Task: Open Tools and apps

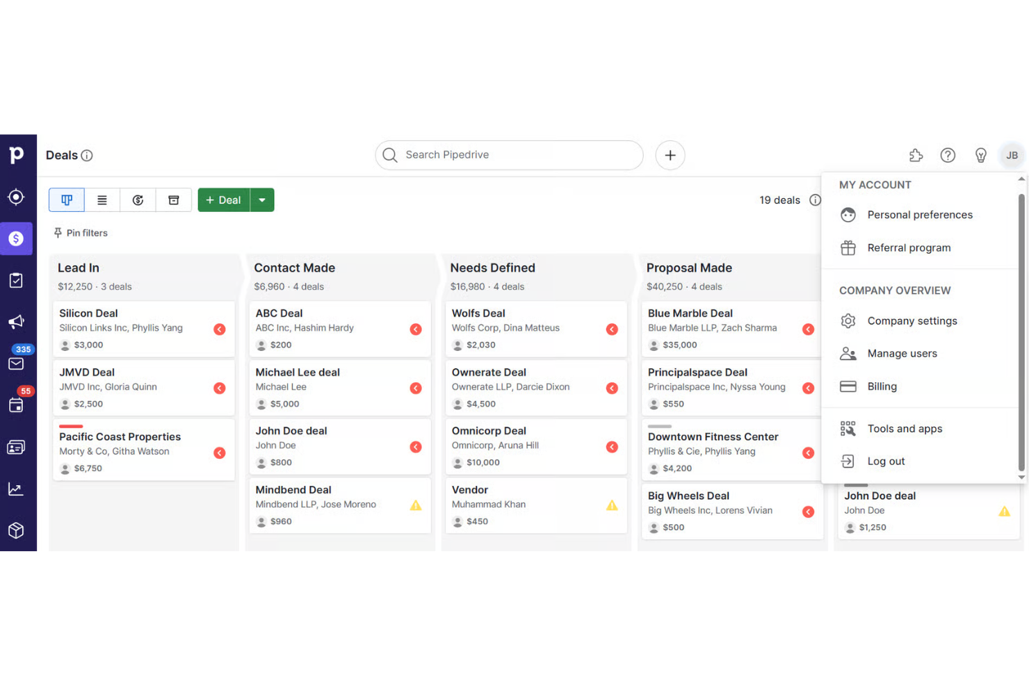Action: (x=920, y=429)
